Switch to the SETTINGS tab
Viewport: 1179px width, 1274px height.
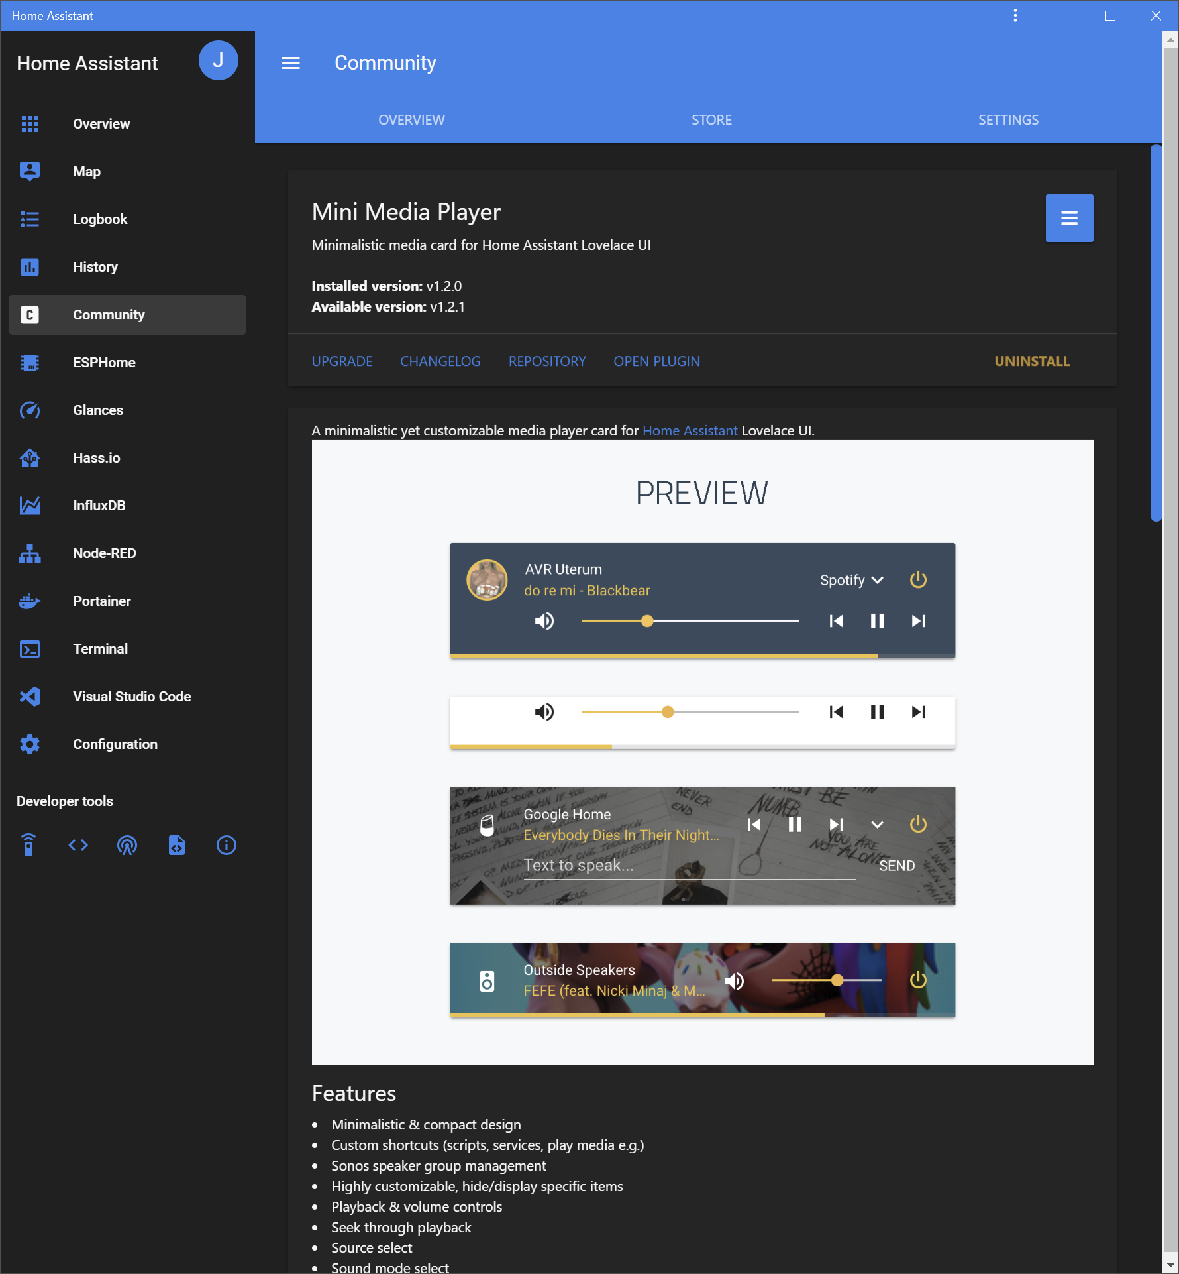tap(1008, 120)
